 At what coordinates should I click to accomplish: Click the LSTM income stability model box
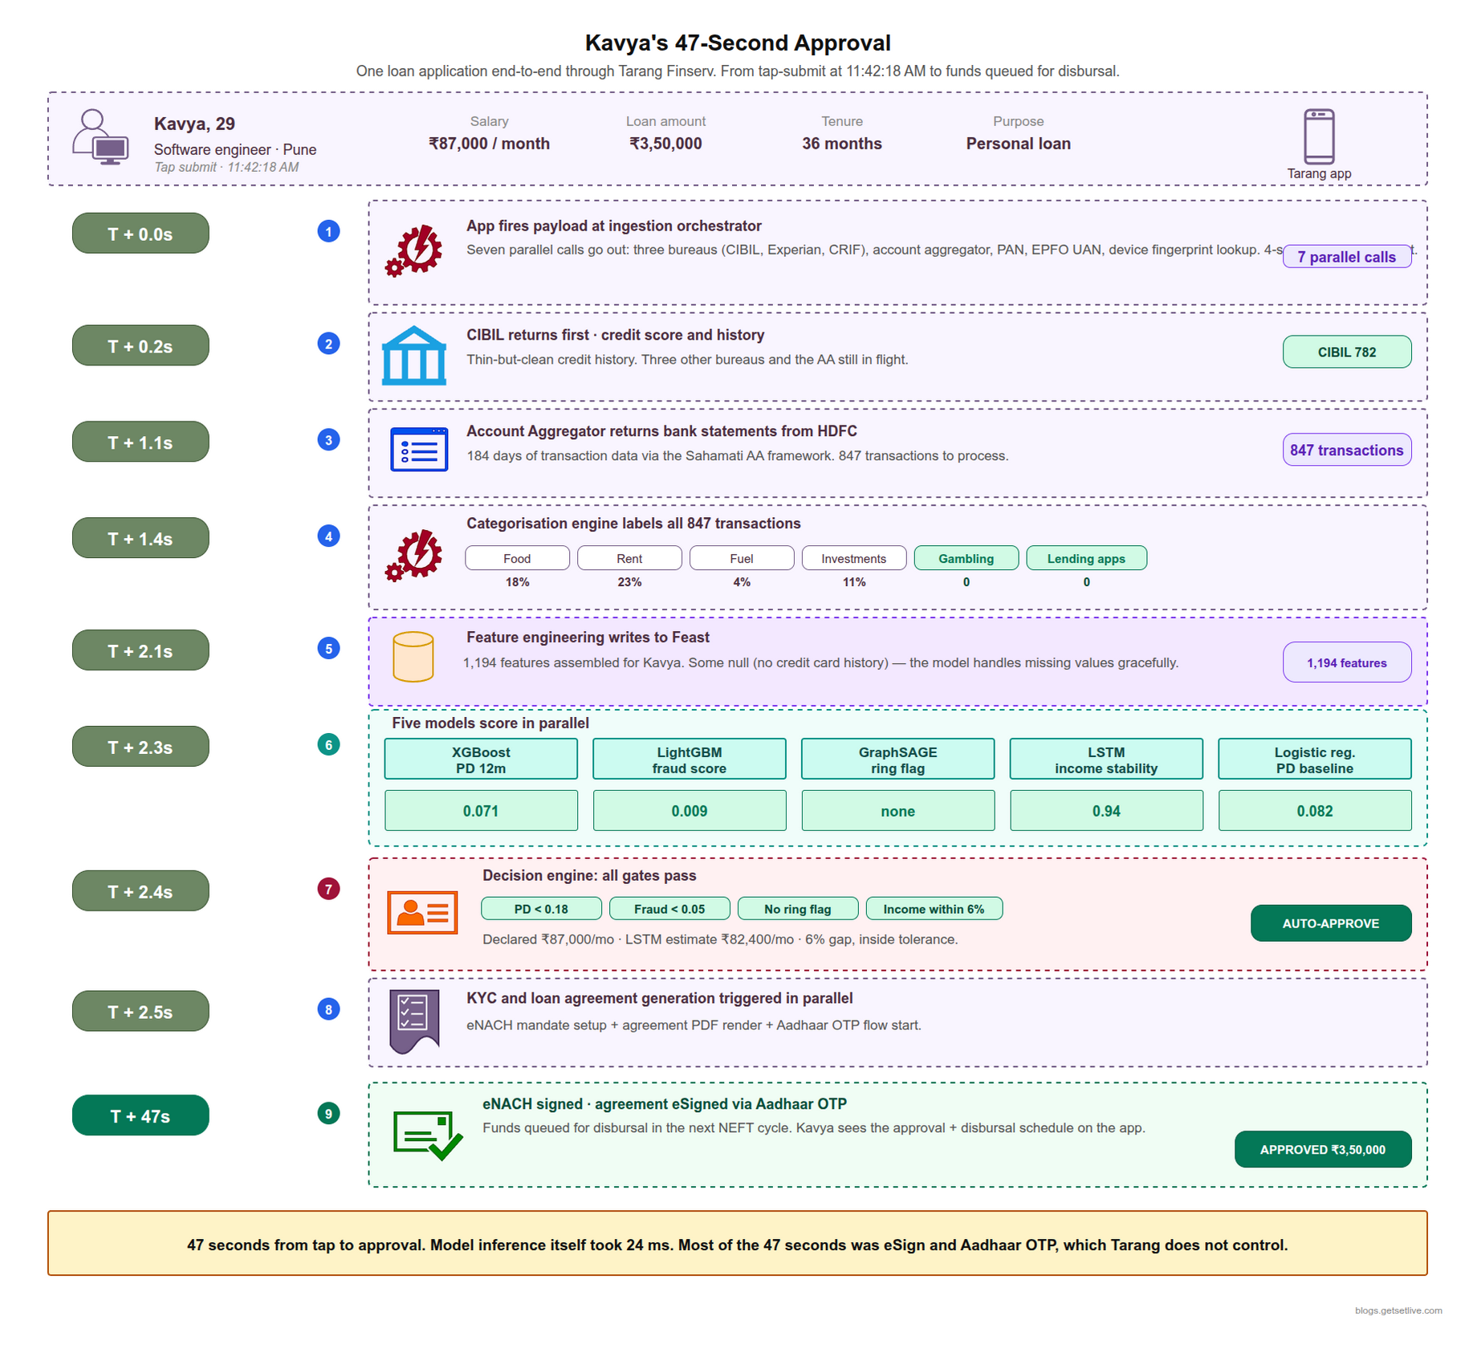click(x=1106, y=760)
